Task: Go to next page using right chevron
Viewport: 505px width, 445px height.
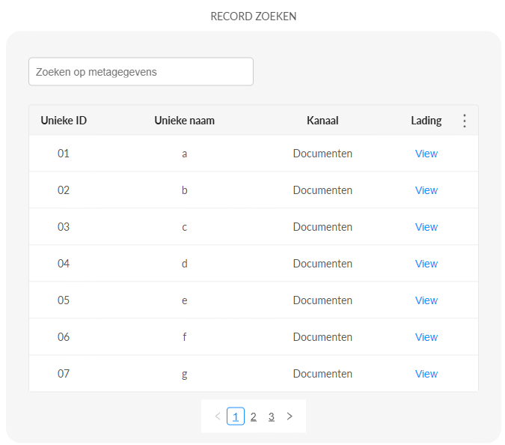Action: pos(290,417)
